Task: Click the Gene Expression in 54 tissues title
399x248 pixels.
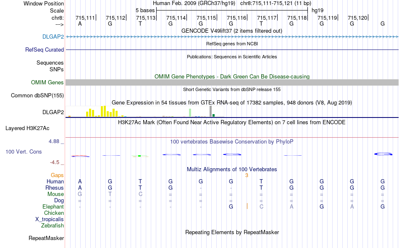Action: pos(232,102)
